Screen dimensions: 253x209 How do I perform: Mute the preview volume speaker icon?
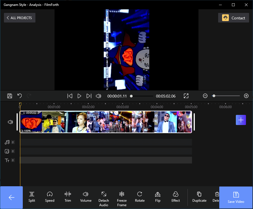point(98,96)
